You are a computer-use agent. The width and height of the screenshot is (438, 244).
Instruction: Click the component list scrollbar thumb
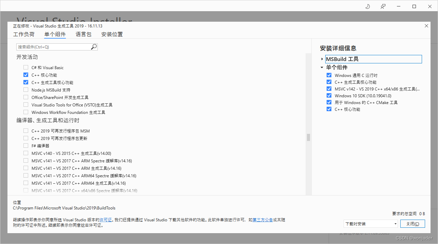309,137
